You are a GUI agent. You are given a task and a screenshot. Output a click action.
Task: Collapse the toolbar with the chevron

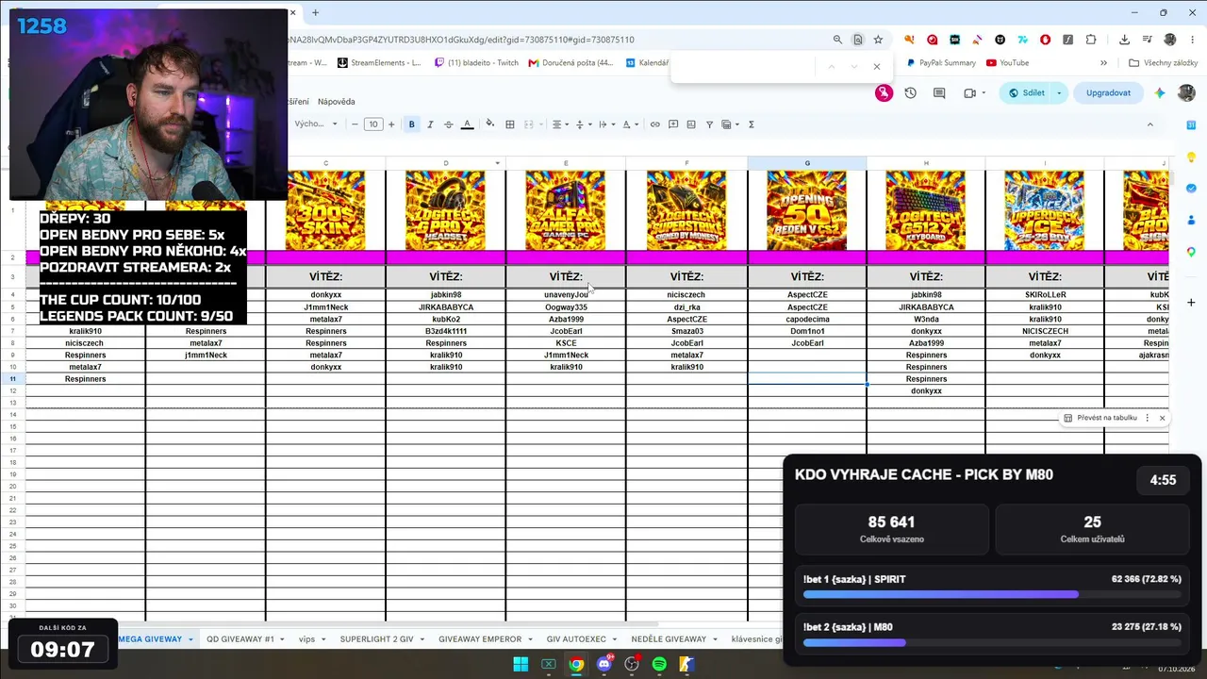1149,124
